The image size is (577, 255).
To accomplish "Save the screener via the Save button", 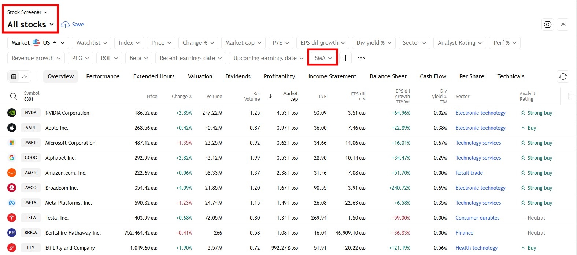I will [x=73, y=25].
